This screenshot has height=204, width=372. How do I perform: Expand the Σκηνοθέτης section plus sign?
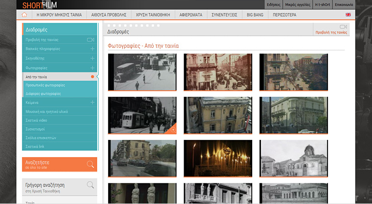[x=92, y=58]
